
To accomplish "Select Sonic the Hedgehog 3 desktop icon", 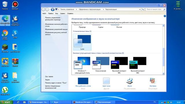I will click(5, 77).
